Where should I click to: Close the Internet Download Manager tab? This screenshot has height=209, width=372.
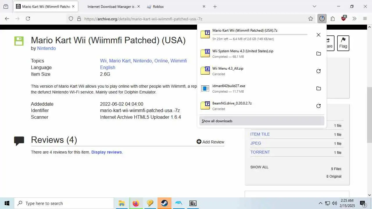click(x=138, y=6)
